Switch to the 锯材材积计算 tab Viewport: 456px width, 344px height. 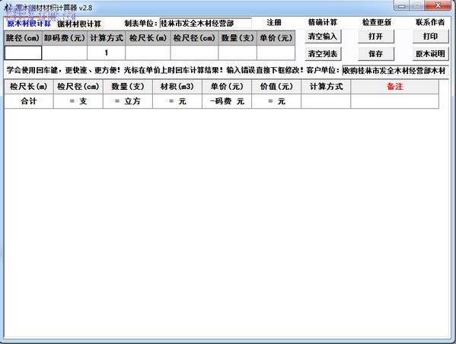click(x=79, y=24)
